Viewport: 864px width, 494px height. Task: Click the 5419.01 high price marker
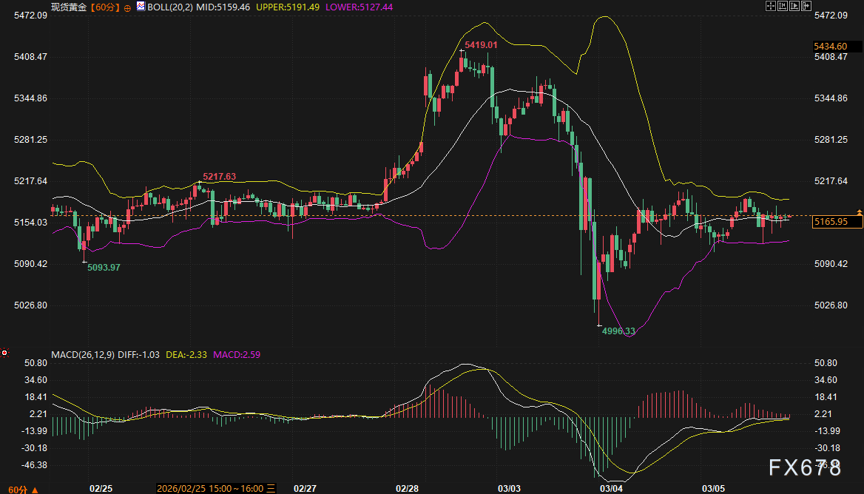click(x=480, y=45)
